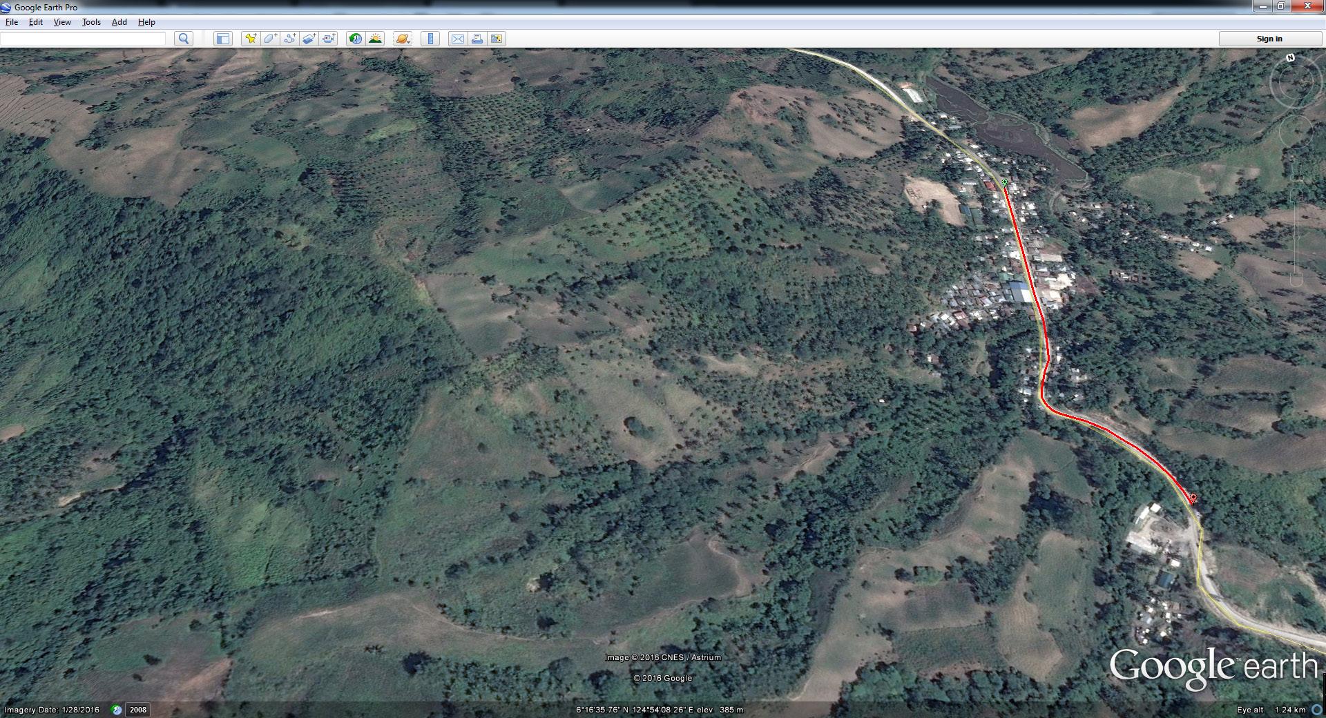Click the Move joystick circle
This screenshot has height=718, width=1326.
(x=1296, y=131)
